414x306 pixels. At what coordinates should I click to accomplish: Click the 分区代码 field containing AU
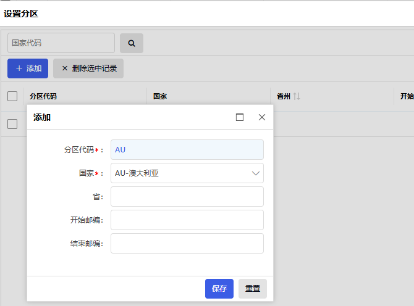click(187, 150)
